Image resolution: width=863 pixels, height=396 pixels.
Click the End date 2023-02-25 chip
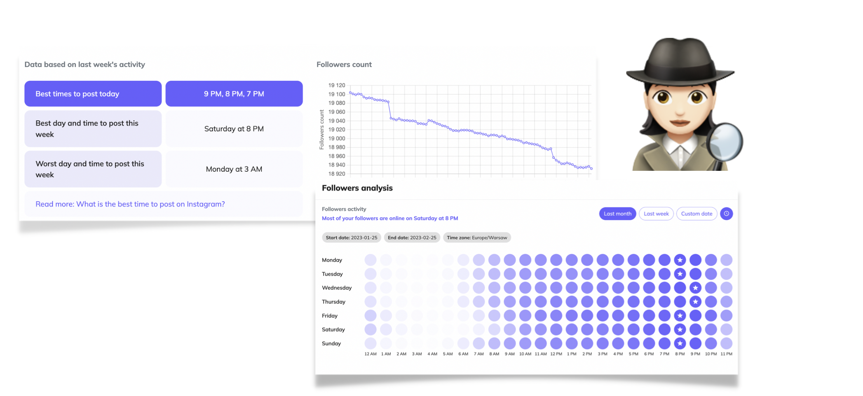pos(412,238)
